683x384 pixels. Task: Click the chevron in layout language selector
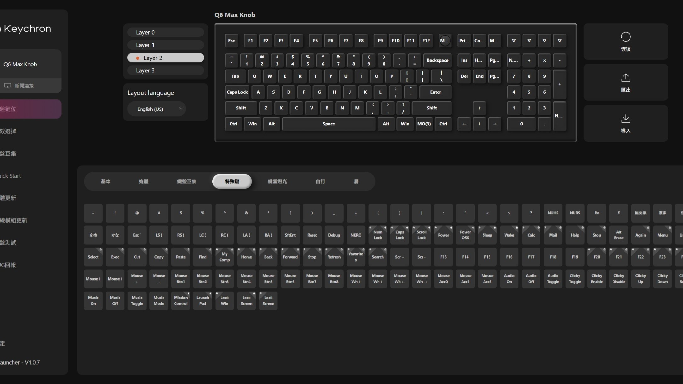point(181,109)
